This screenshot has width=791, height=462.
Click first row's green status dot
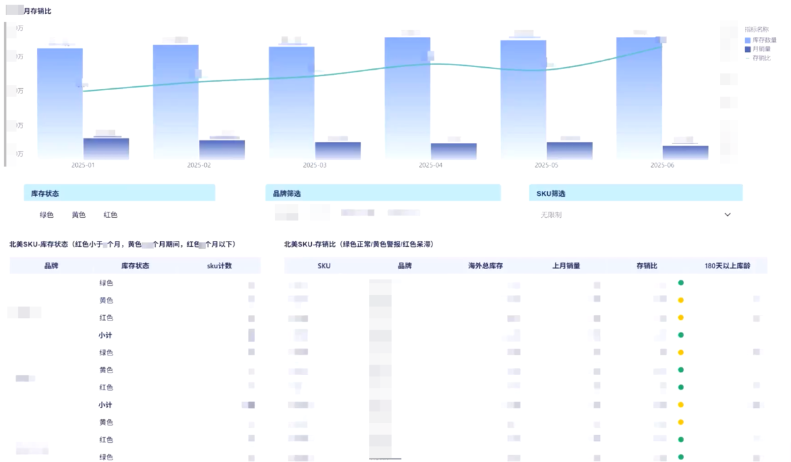click(681, 283)
